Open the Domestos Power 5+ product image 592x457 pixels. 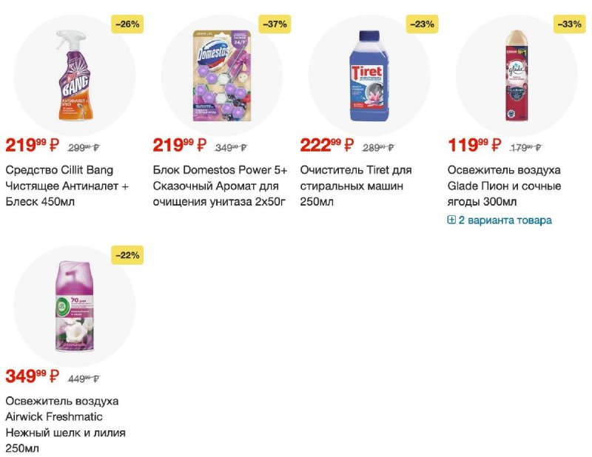tap(222, 75)
